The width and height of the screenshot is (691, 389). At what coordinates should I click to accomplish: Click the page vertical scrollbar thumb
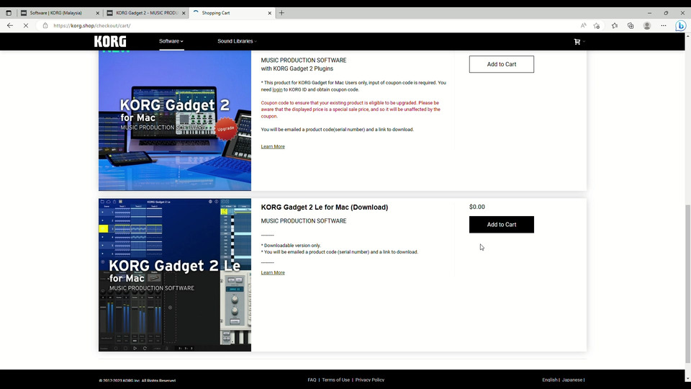(x=687, y=284)
